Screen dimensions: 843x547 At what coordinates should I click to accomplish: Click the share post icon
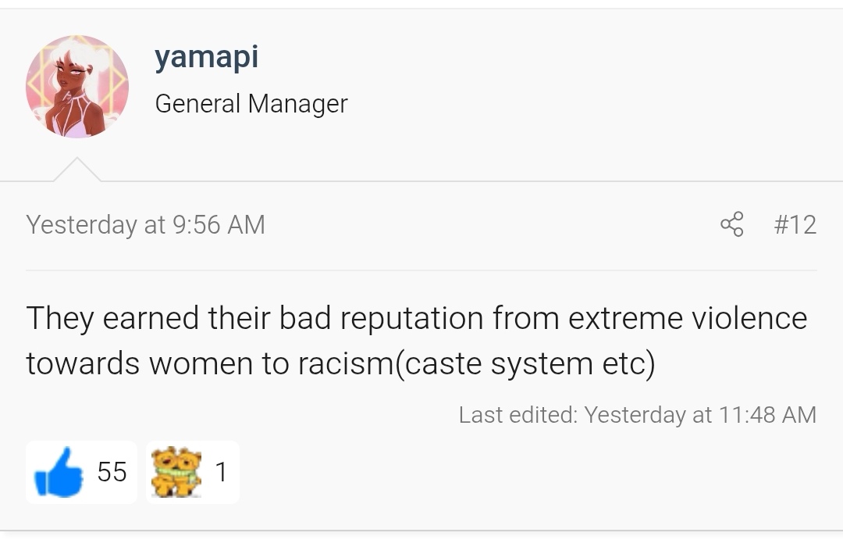point(731,224)
